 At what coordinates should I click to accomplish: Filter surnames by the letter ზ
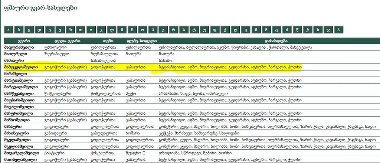(70, 30)
